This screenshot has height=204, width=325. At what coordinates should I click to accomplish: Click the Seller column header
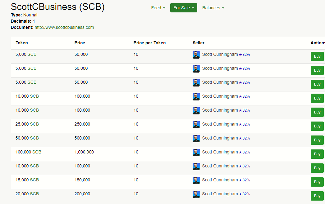point(199,43)
